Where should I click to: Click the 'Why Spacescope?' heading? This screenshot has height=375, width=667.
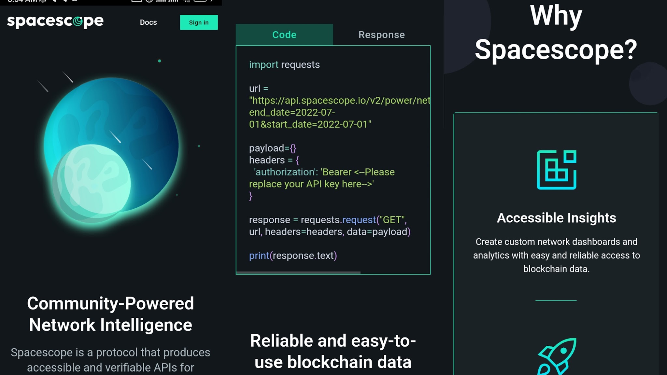pyautogui.click(x=556, y=33)
